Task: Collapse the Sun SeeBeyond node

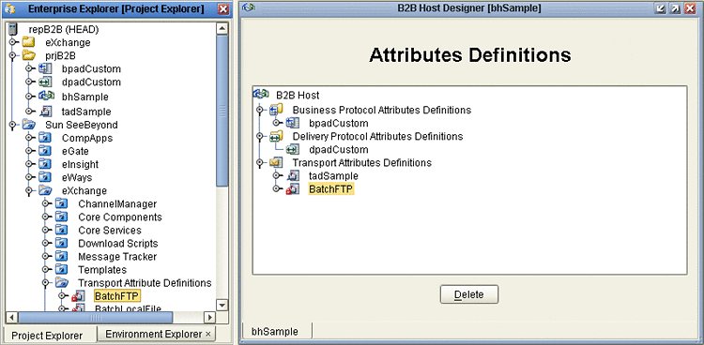Action: (x=12, y=125)
